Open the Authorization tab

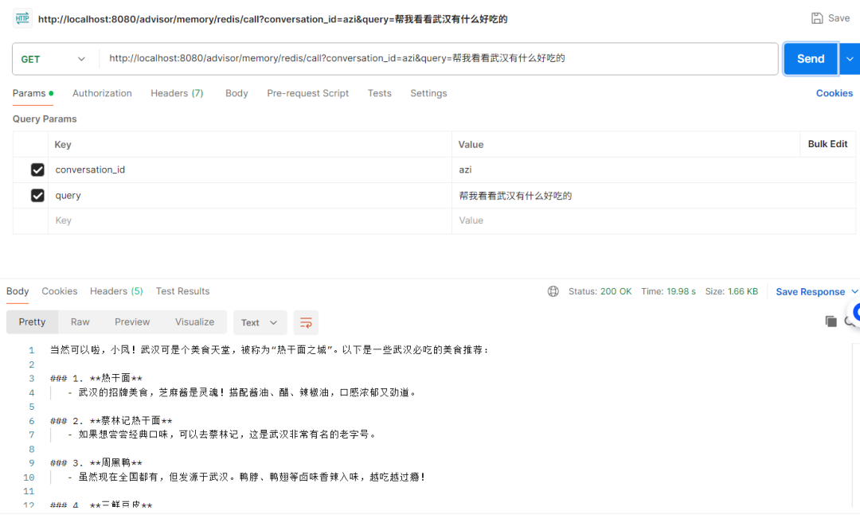[x=102, y=93]
